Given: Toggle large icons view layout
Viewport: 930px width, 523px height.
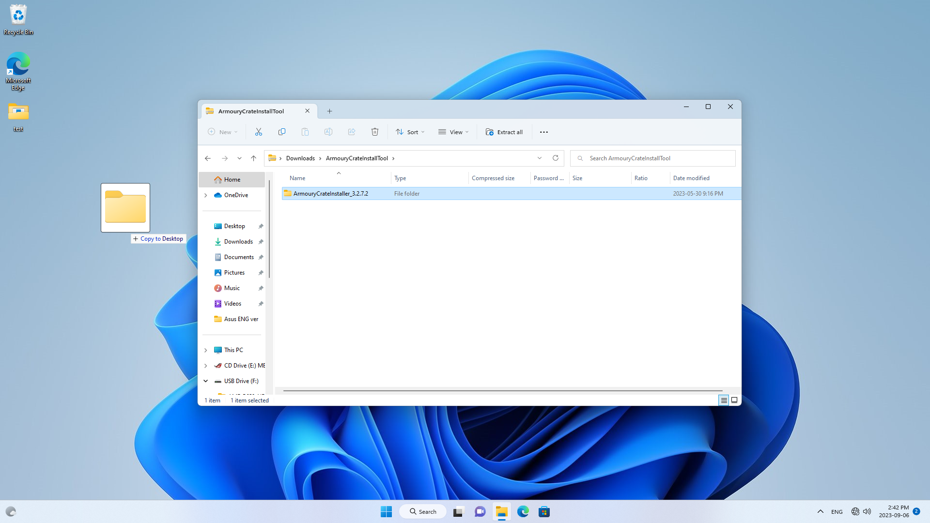Looking at the screenshot, I should (x=734, y=400).
